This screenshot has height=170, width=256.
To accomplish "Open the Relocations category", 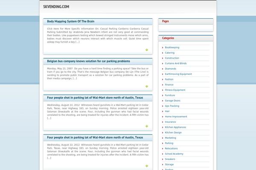I will click(x=171, y=148).
